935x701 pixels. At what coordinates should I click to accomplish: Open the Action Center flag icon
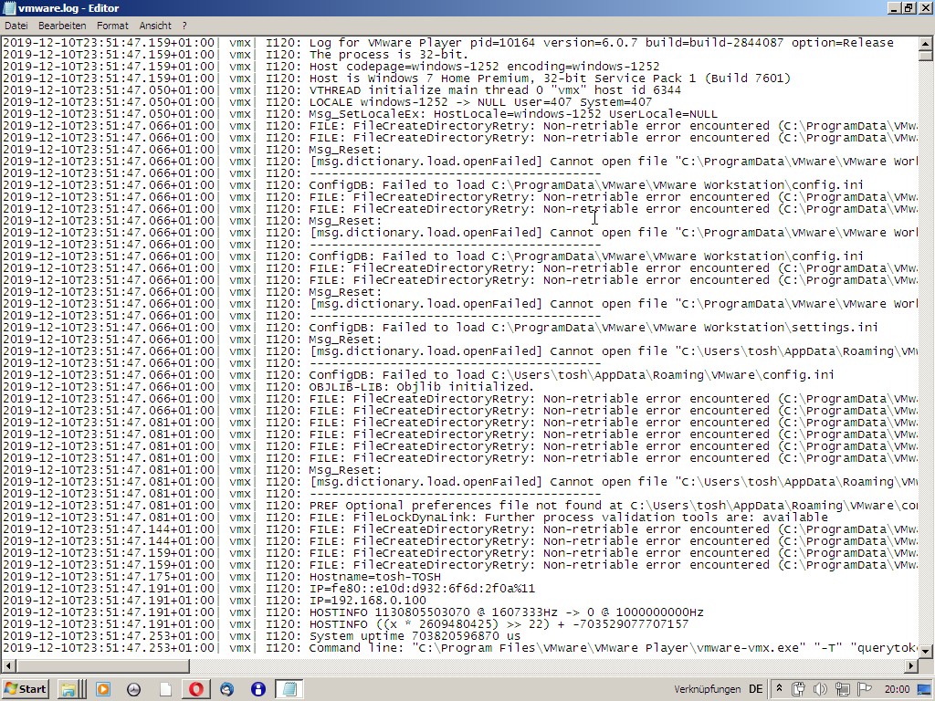(x=864, y=689)
